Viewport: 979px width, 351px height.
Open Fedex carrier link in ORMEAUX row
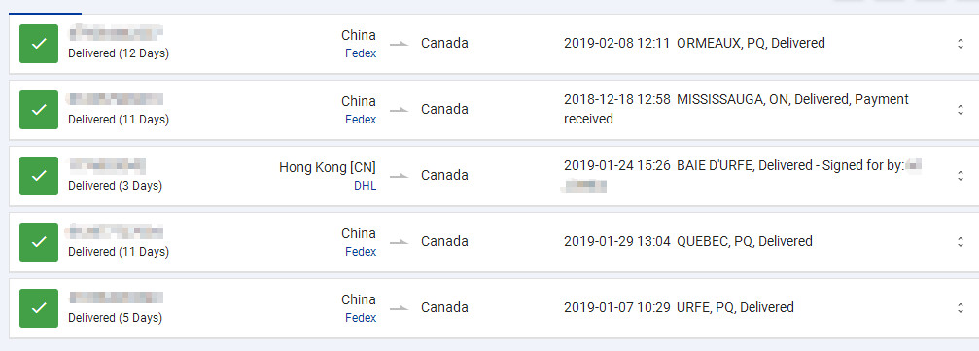coord(361,53)
